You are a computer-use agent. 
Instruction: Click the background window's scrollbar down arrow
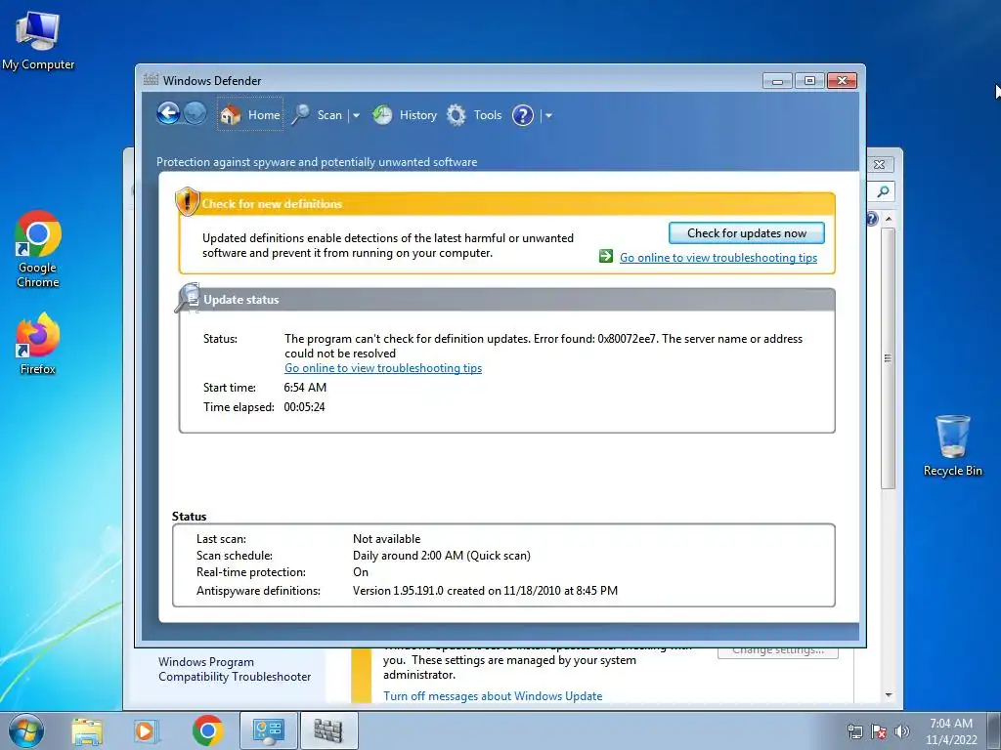888,694
